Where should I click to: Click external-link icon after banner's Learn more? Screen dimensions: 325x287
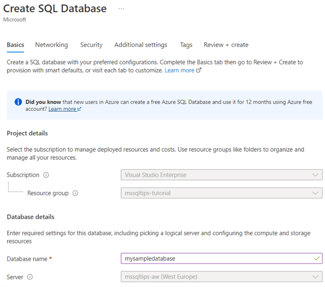pos(79,109)
